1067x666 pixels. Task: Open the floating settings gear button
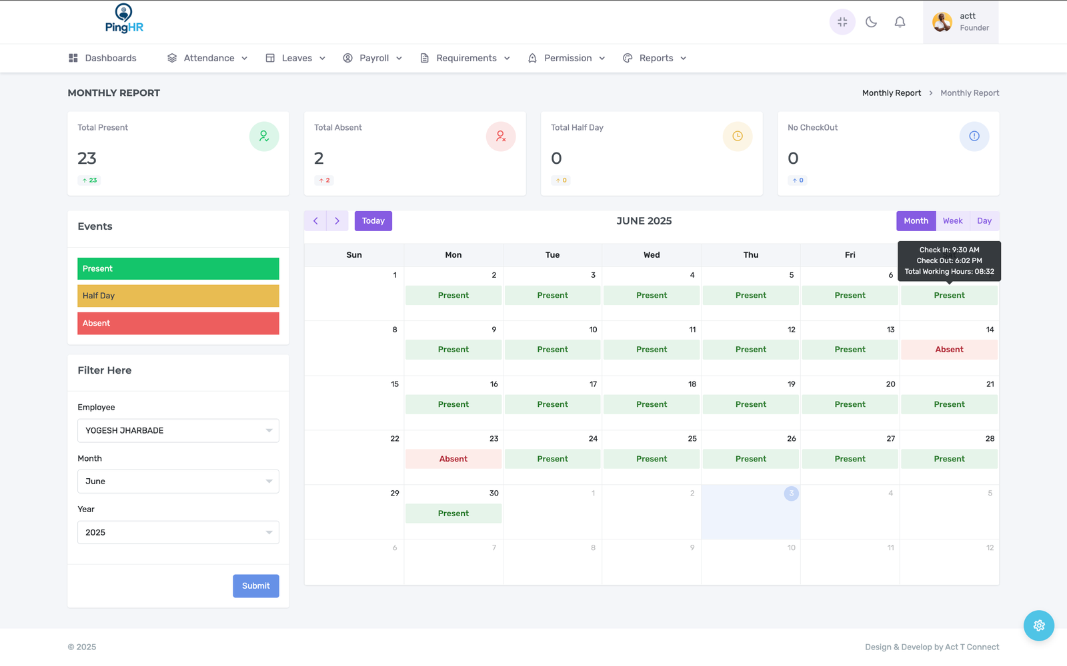[x=1038, y=625]
